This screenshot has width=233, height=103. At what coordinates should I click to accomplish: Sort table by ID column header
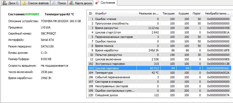click(90, 13)
